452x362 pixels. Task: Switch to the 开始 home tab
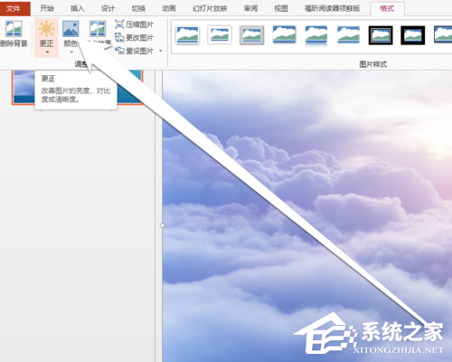(47, 8)
